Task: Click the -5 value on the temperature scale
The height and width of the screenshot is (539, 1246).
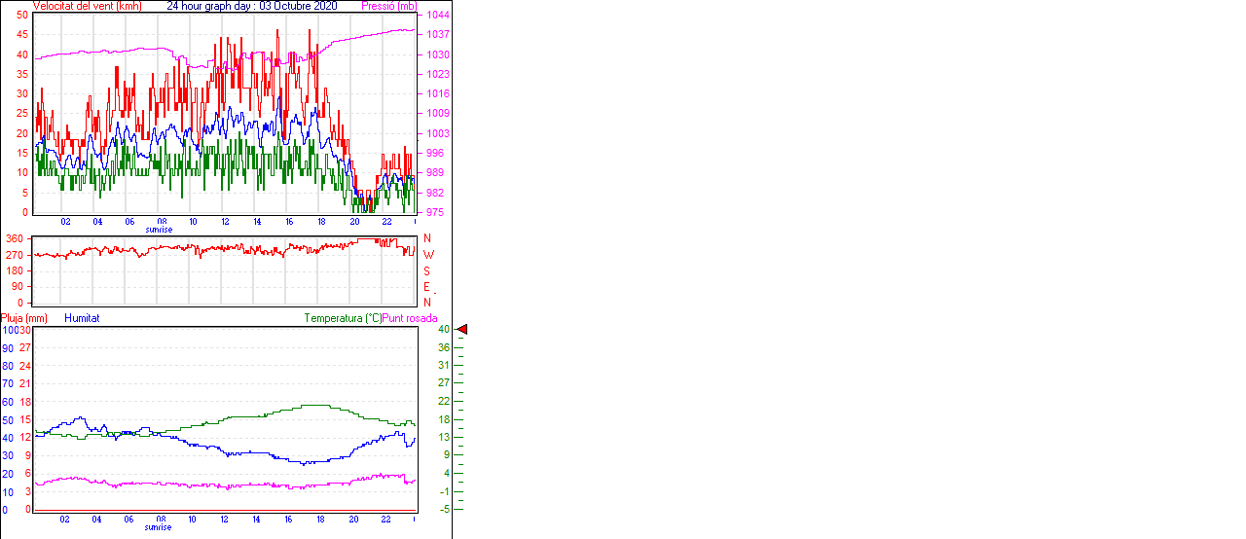Action: pos(443,509)
